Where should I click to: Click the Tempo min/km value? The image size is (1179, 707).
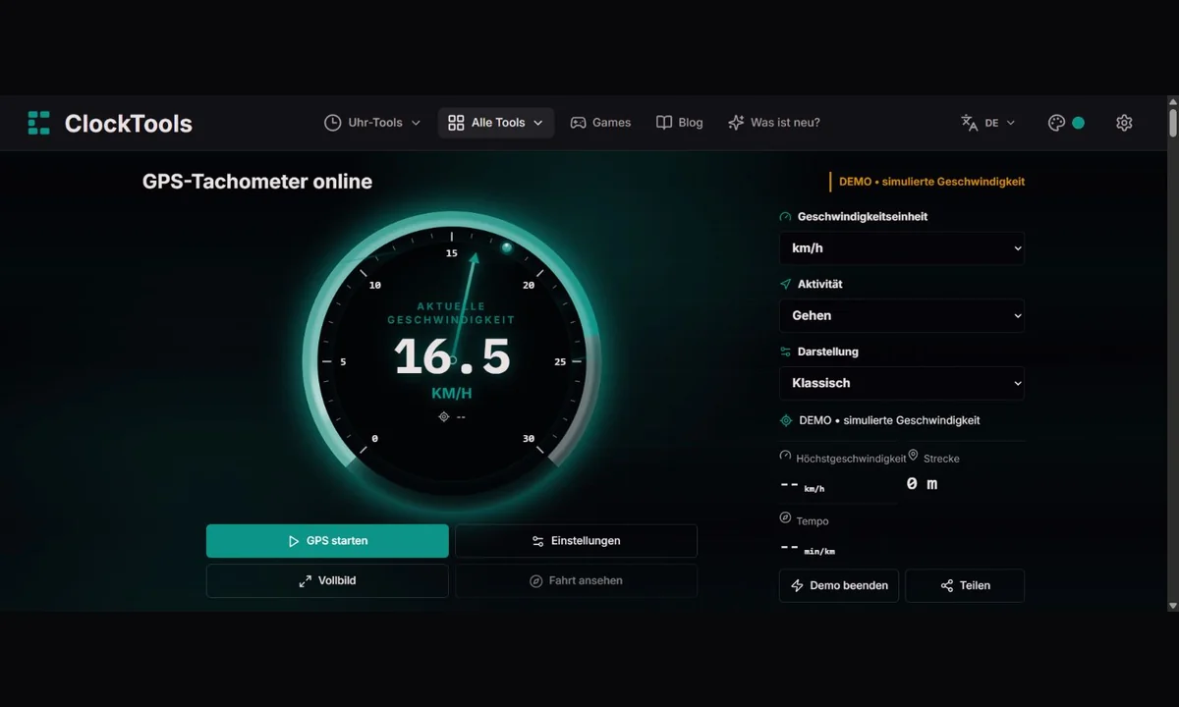point(808,548)
